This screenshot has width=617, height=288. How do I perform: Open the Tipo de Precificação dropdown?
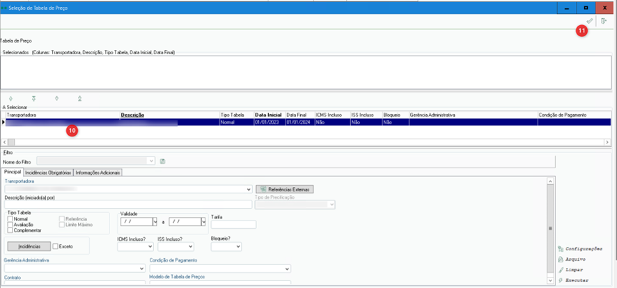pos(332,205)
